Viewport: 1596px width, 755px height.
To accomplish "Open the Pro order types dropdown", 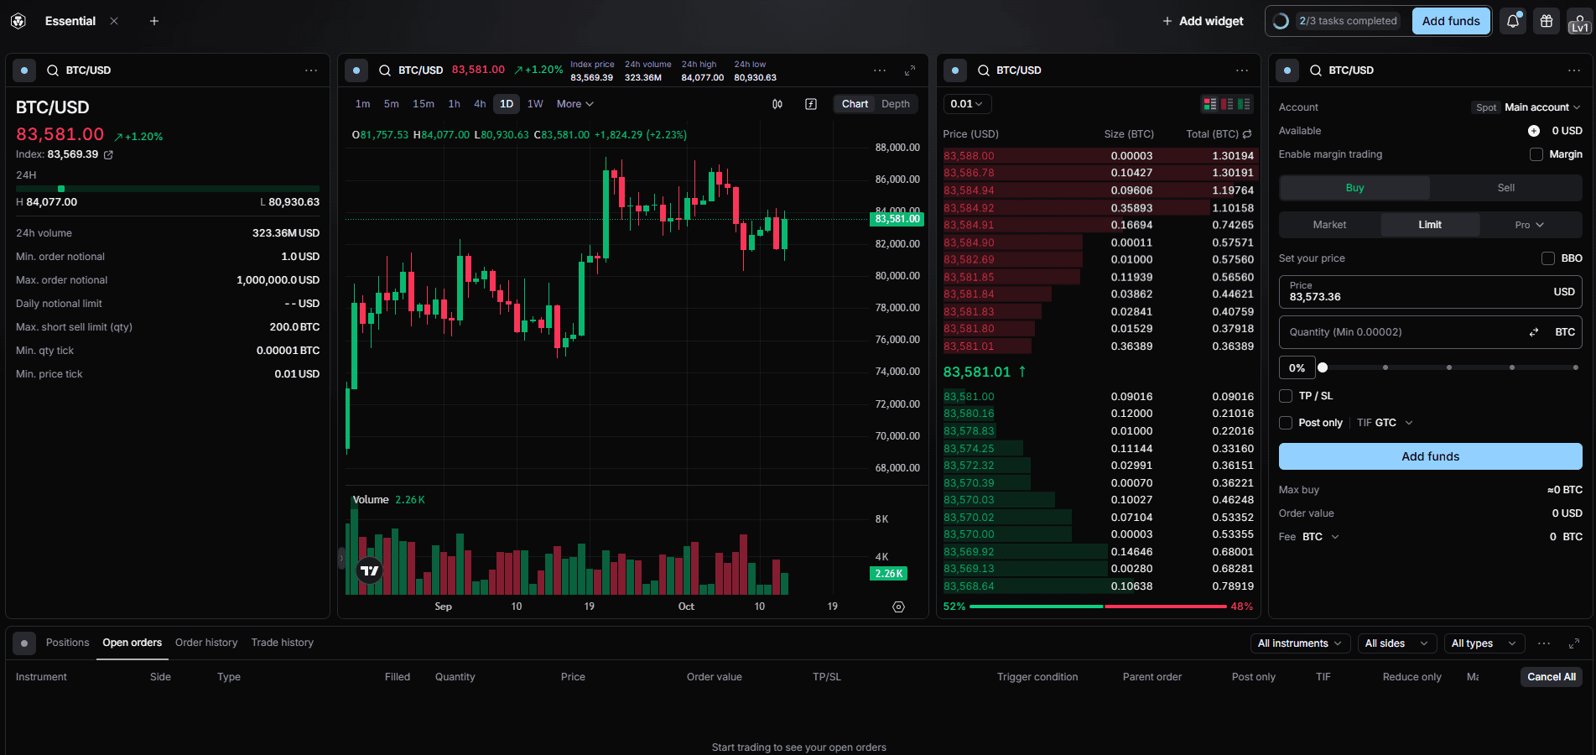I will click(1530, 225).
